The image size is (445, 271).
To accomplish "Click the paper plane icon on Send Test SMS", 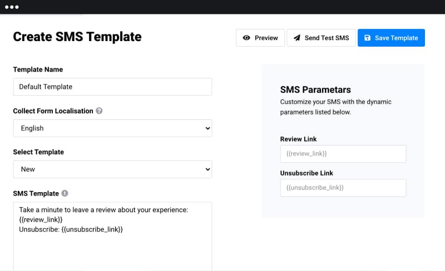I will (297, 38).
